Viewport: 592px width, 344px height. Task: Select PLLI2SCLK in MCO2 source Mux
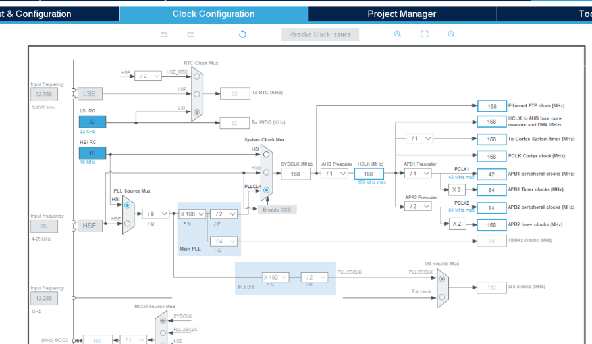pyautogui.click(x=163, y=333)
